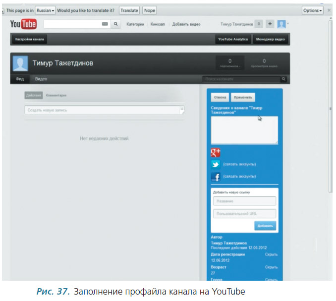Focus the channel search field

point(241,79)
